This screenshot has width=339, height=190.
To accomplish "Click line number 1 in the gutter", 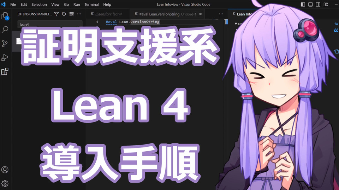I will pyautogui.click(x=97, y=22).
